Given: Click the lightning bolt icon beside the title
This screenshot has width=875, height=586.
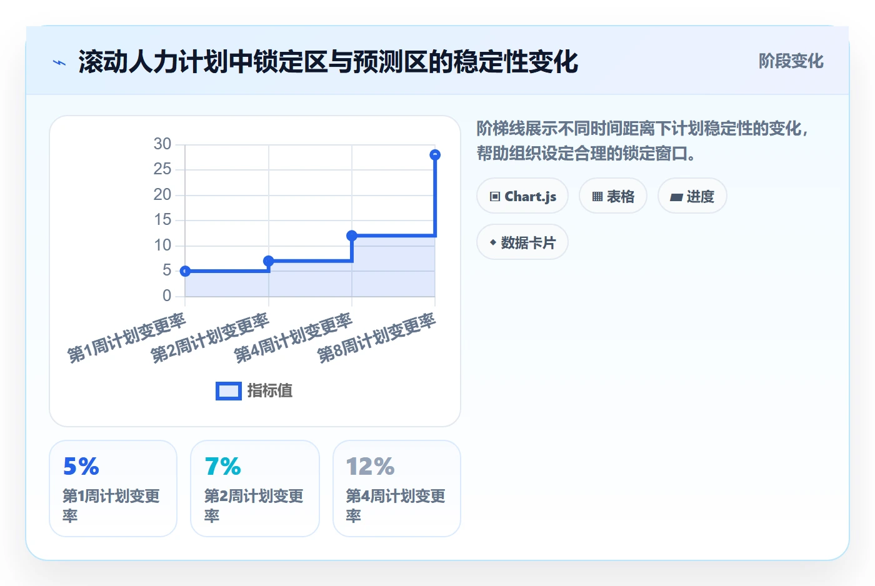Looking at the screenshot, I should (x=59, y=62).
